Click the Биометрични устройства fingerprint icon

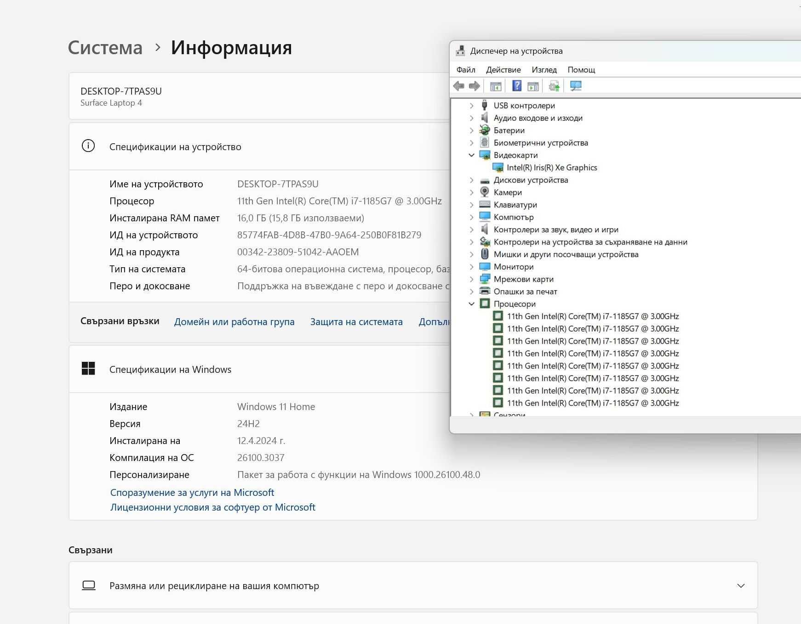tap(485, 143)
